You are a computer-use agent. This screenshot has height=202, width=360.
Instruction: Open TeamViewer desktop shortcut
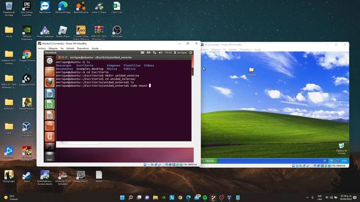pyautogui.click(x=45, y=7)
